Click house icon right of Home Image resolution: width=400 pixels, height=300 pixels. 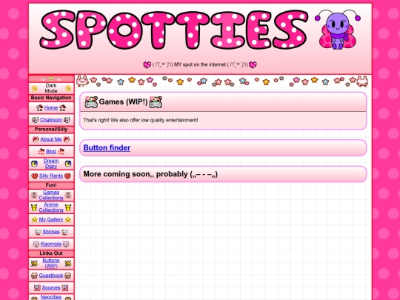[62, 108]
